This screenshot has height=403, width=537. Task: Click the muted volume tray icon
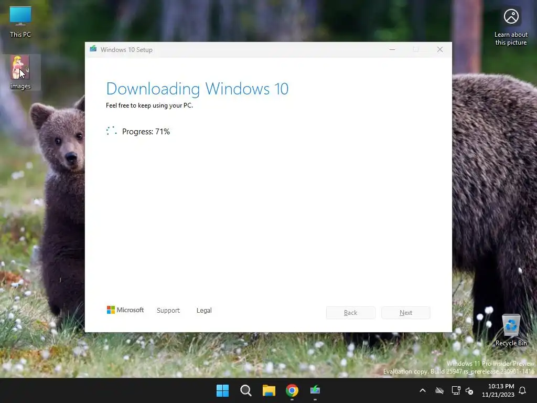click(469, 390)
